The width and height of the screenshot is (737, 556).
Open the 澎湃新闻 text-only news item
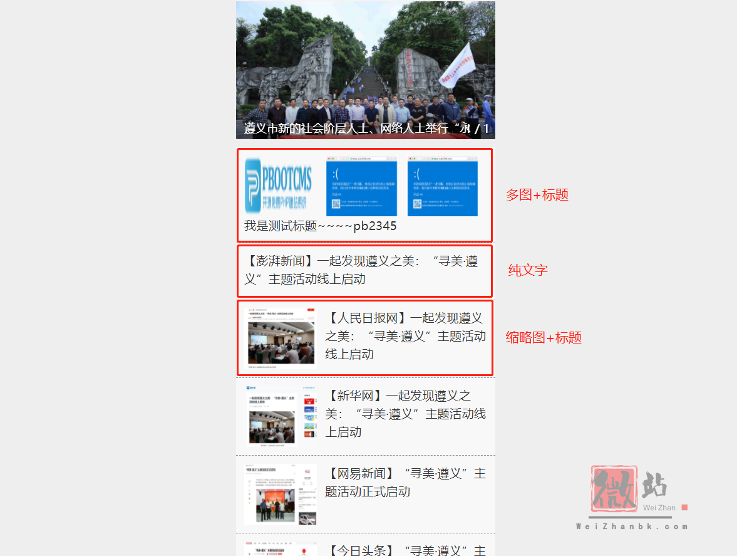point(365,271)
